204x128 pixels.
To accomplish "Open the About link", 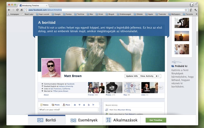I will pos(46,95).
